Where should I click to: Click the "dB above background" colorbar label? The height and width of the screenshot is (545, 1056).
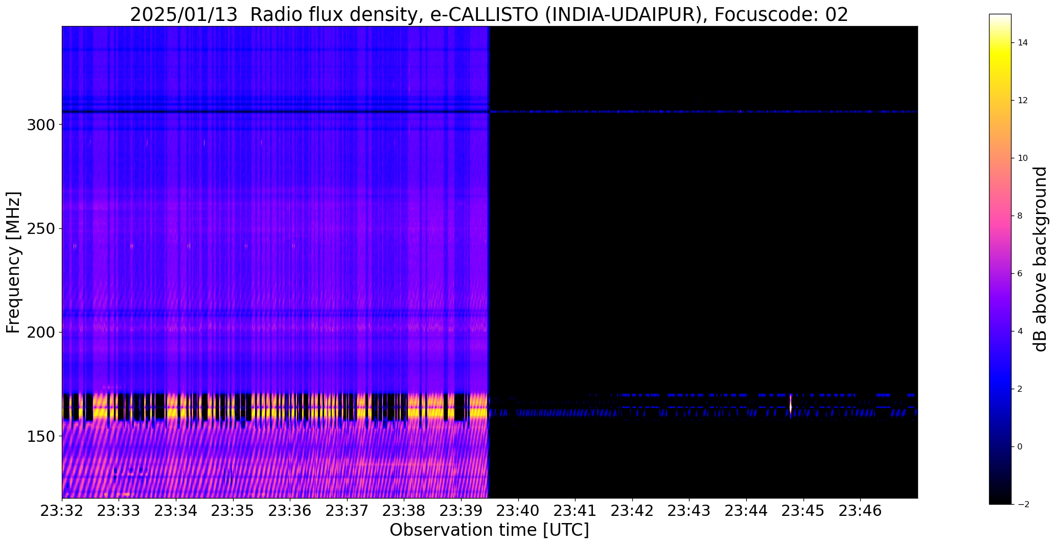click(x=1040, y=259)
